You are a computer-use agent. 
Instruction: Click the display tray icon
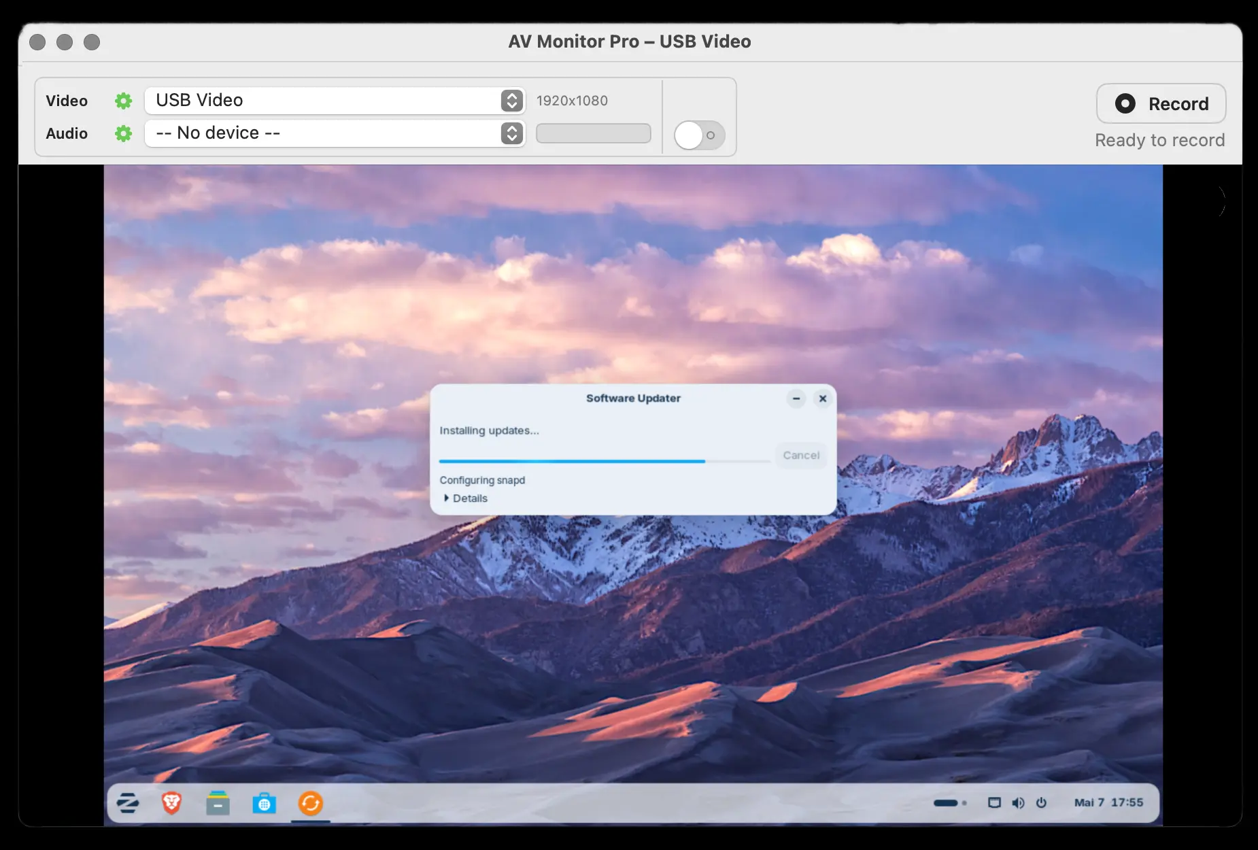(994, 803)
